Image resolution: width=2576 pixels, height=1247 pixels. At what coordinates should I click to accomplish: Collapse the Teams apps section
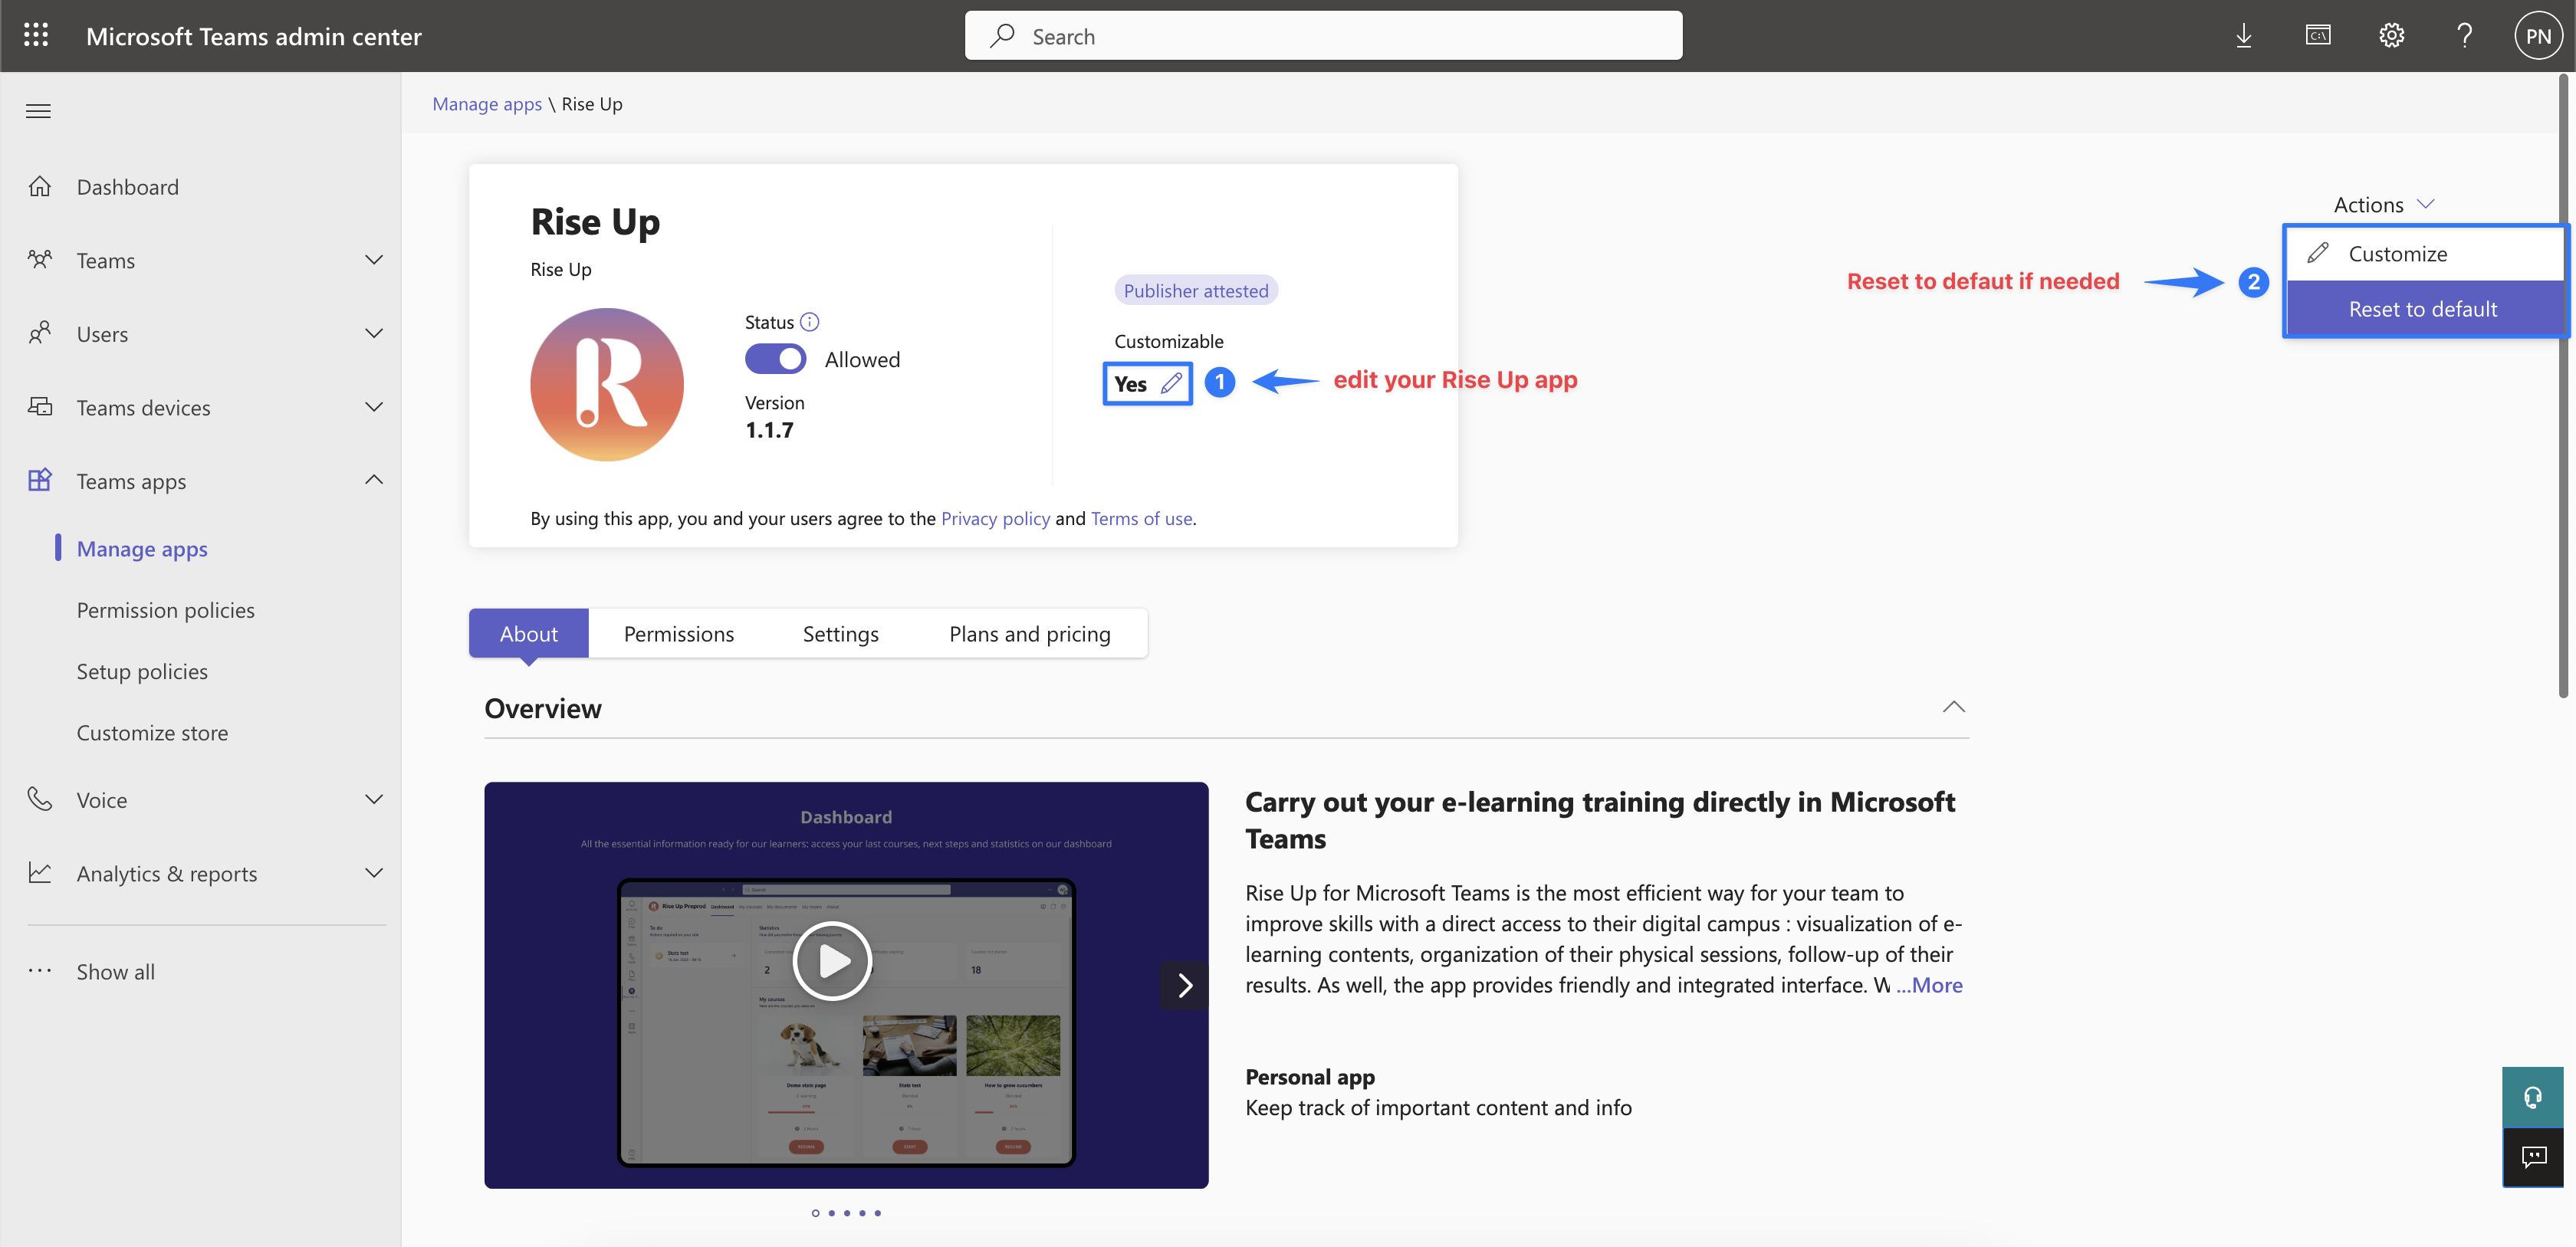click(x=373, y=481)
